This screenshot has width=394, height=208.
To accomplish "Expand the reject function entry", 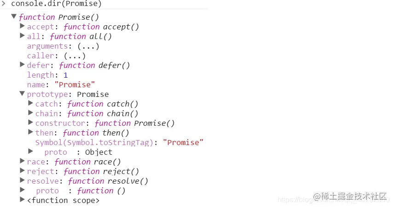I will tap(22, 171).
